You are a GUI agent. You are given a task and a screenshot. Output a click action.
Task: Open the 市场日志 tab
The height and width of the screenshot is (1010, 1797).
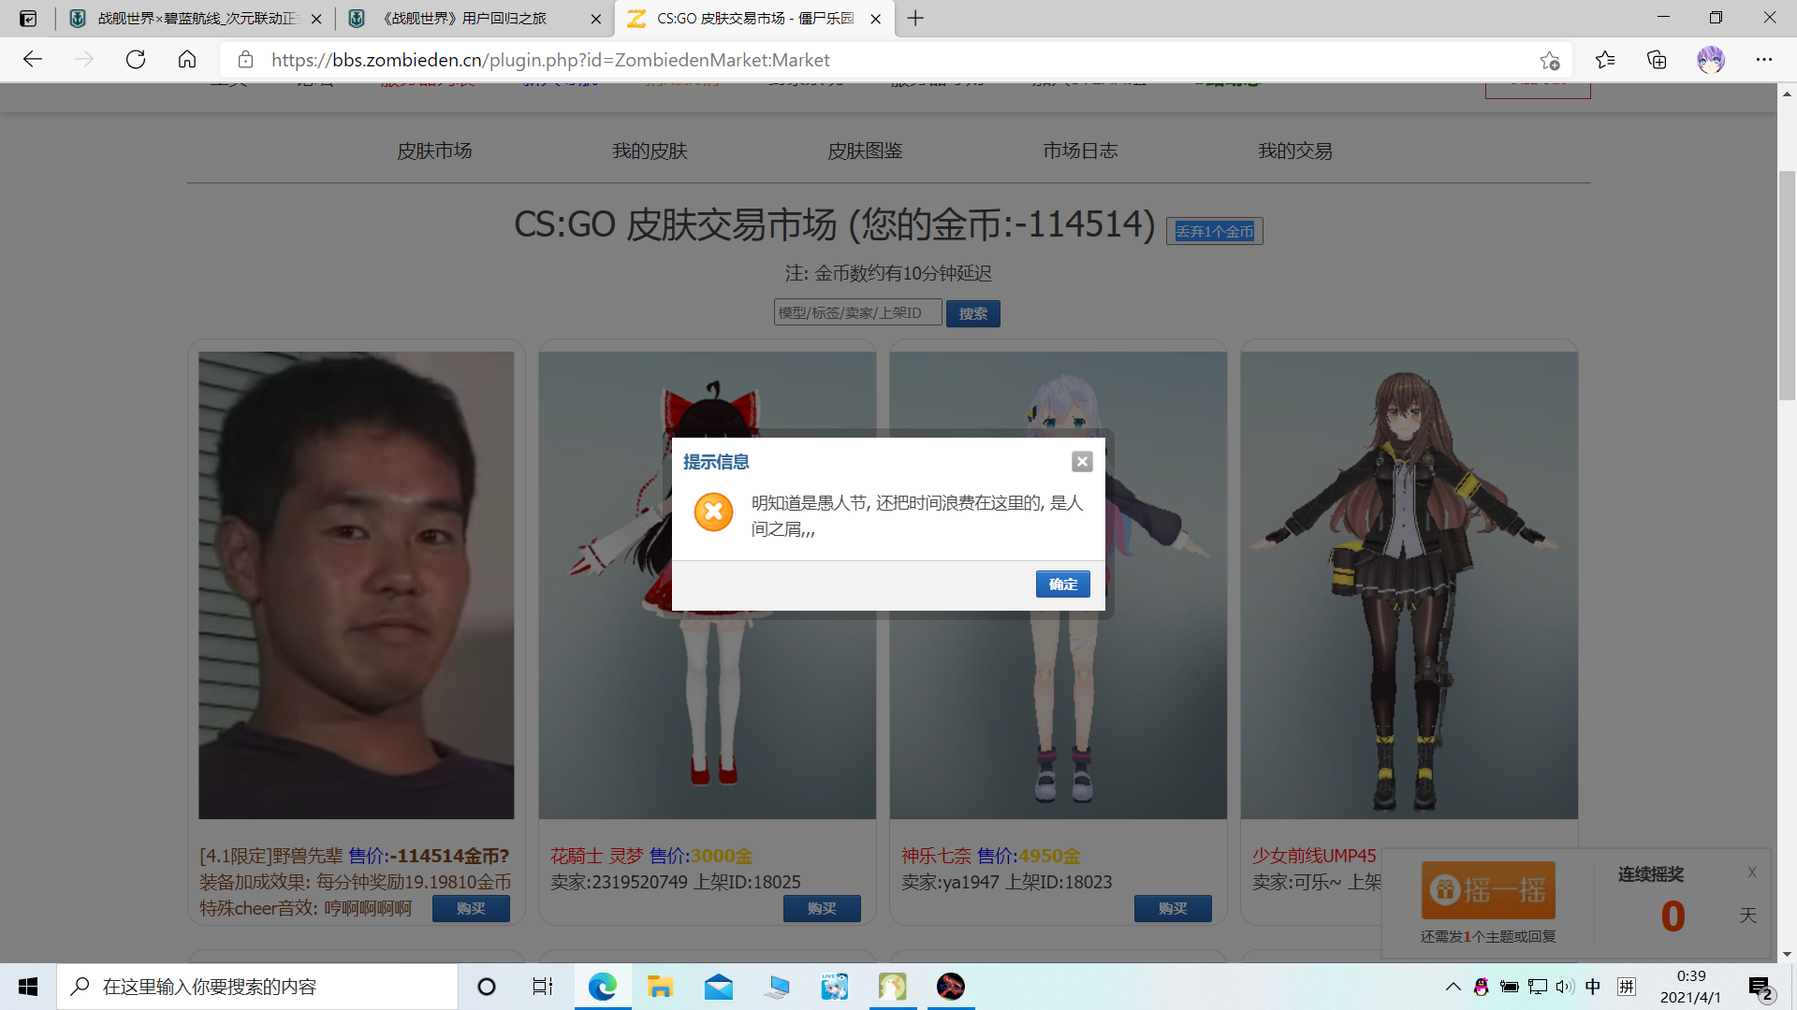click(x=1080, y=151)
